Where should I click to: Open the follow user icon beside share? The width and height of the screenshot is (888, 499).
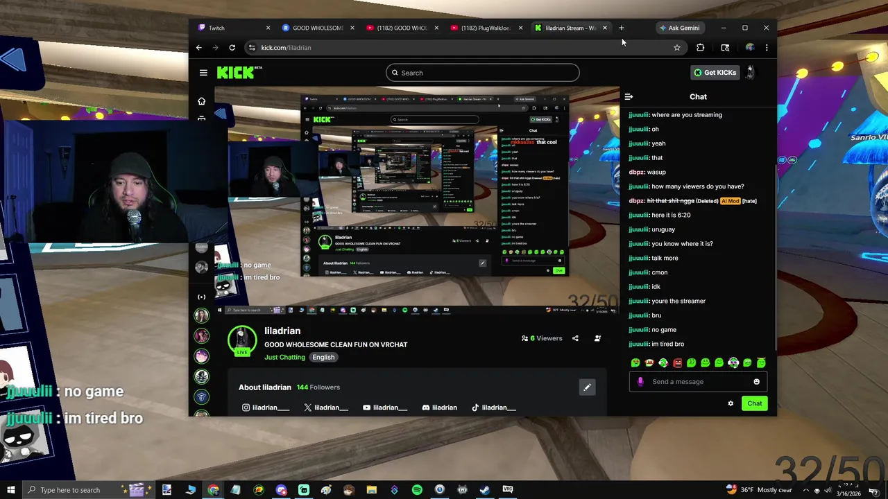[597, 338]
